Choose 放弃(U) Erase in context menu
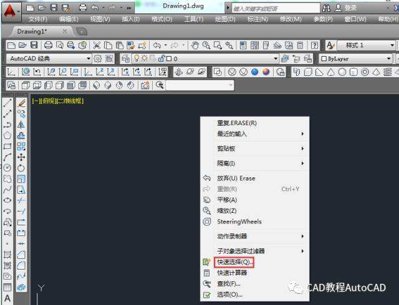The image size is (399, 305). coord(255,179)
